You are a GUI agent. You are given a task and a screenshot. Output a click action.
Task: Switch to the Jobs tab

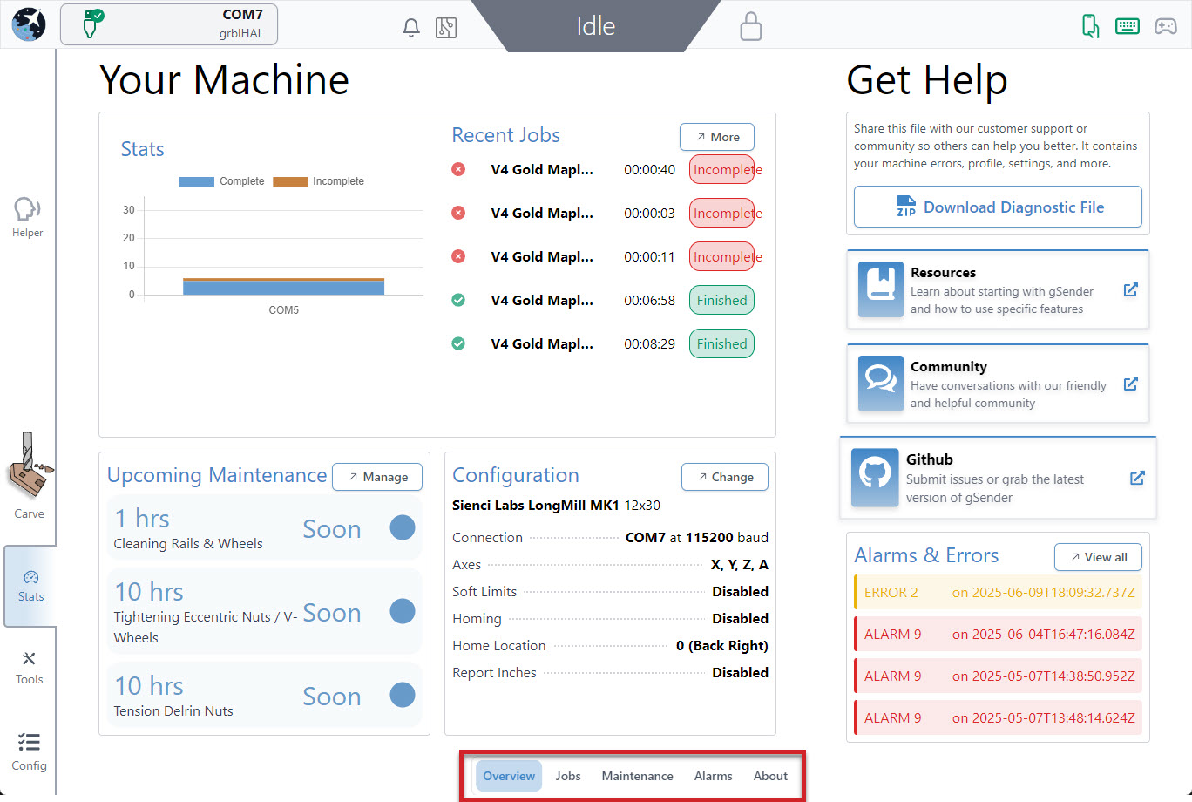coord(568,776)
